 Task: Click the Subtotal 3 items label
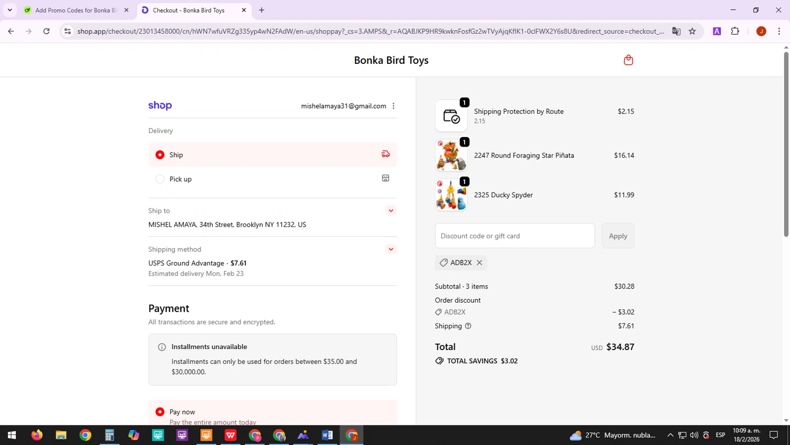tap(461, 286)
